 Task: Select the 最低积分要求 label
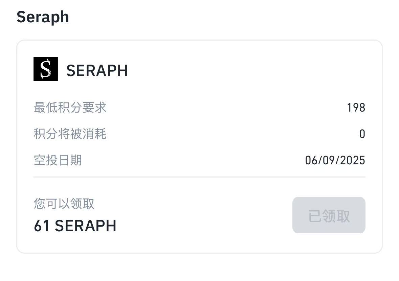(x=70, y=107)
